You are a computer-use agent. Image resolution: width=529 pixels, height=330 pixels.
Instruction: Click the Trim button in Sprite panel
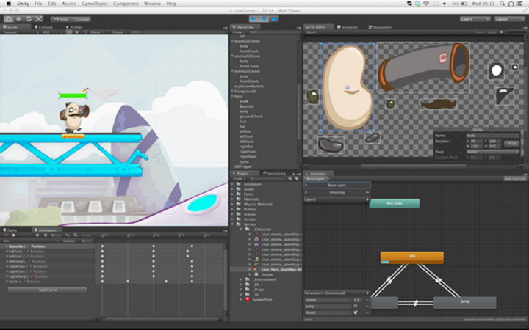(x=511, y=144)
